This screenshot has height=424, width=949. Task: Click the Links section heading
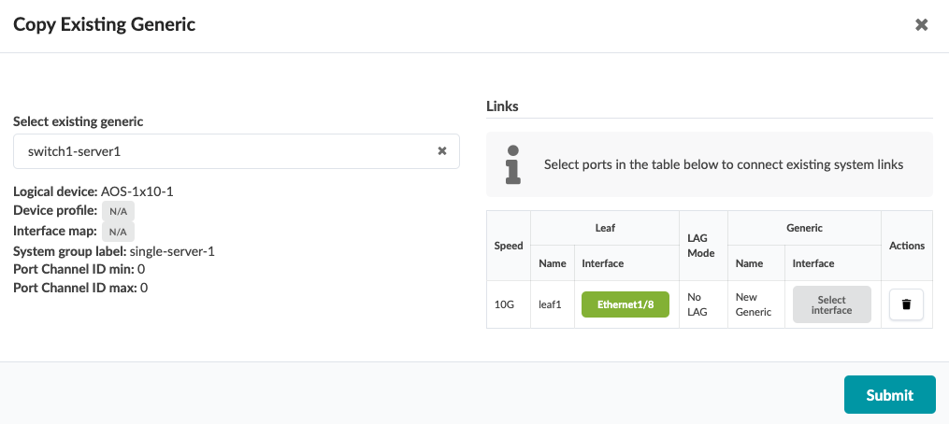[x=502, y=106]
